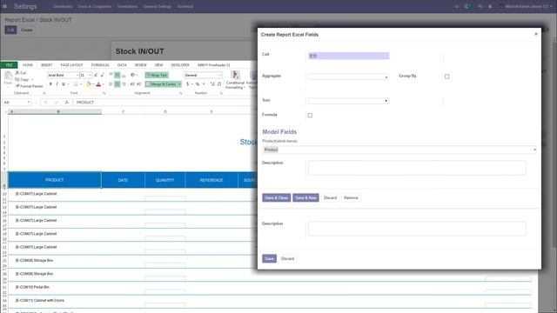This screenshot has height=313, width=557.
Task: Click the Copy icon in ribbon
Action: (17, 79)
